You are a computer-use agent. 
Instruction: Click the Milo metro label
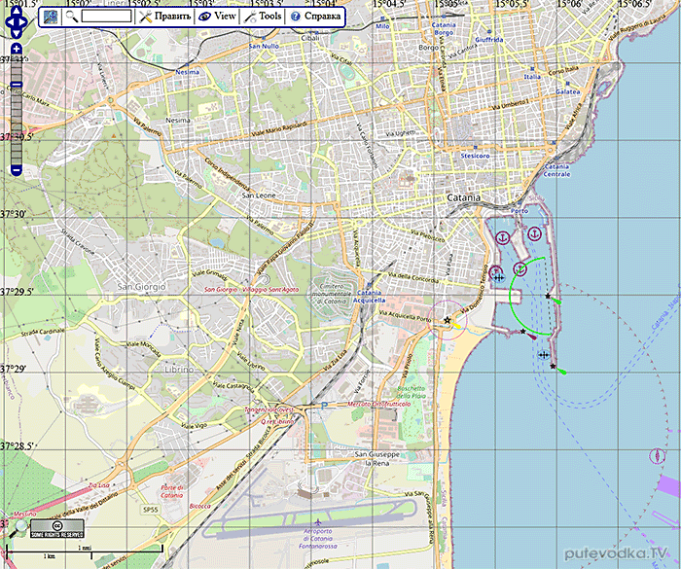382,26
